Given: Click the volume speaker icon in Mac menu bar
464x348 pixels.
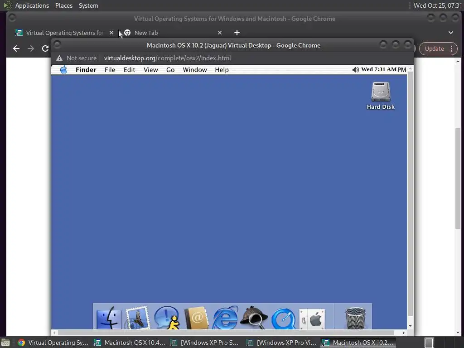Looking at the screenshot, I should (355, 69).
